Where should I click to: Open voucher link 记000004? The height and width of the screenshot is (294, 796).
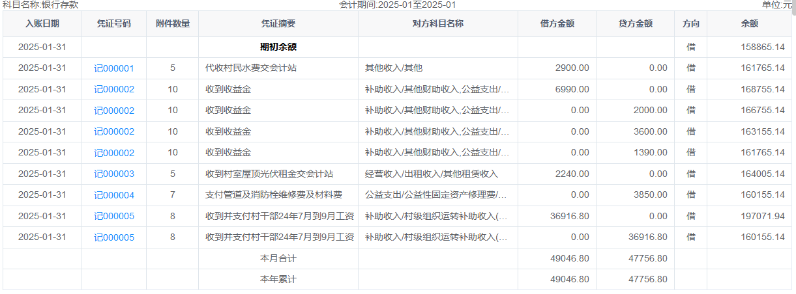pyautogui.click(x=114, y=195)
